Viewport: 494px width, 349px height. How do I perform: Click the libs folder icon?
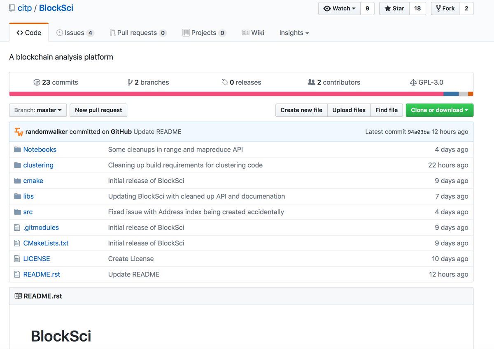pos(17,196)
